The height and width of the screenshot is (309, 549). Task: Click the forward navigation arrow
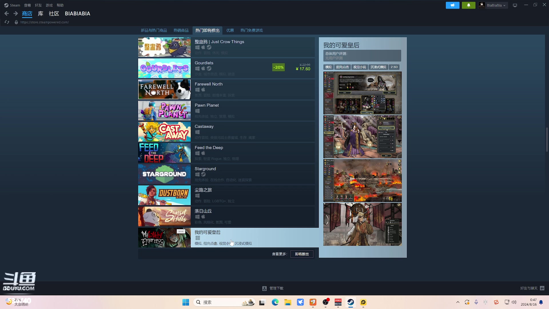tap(16, 13)
